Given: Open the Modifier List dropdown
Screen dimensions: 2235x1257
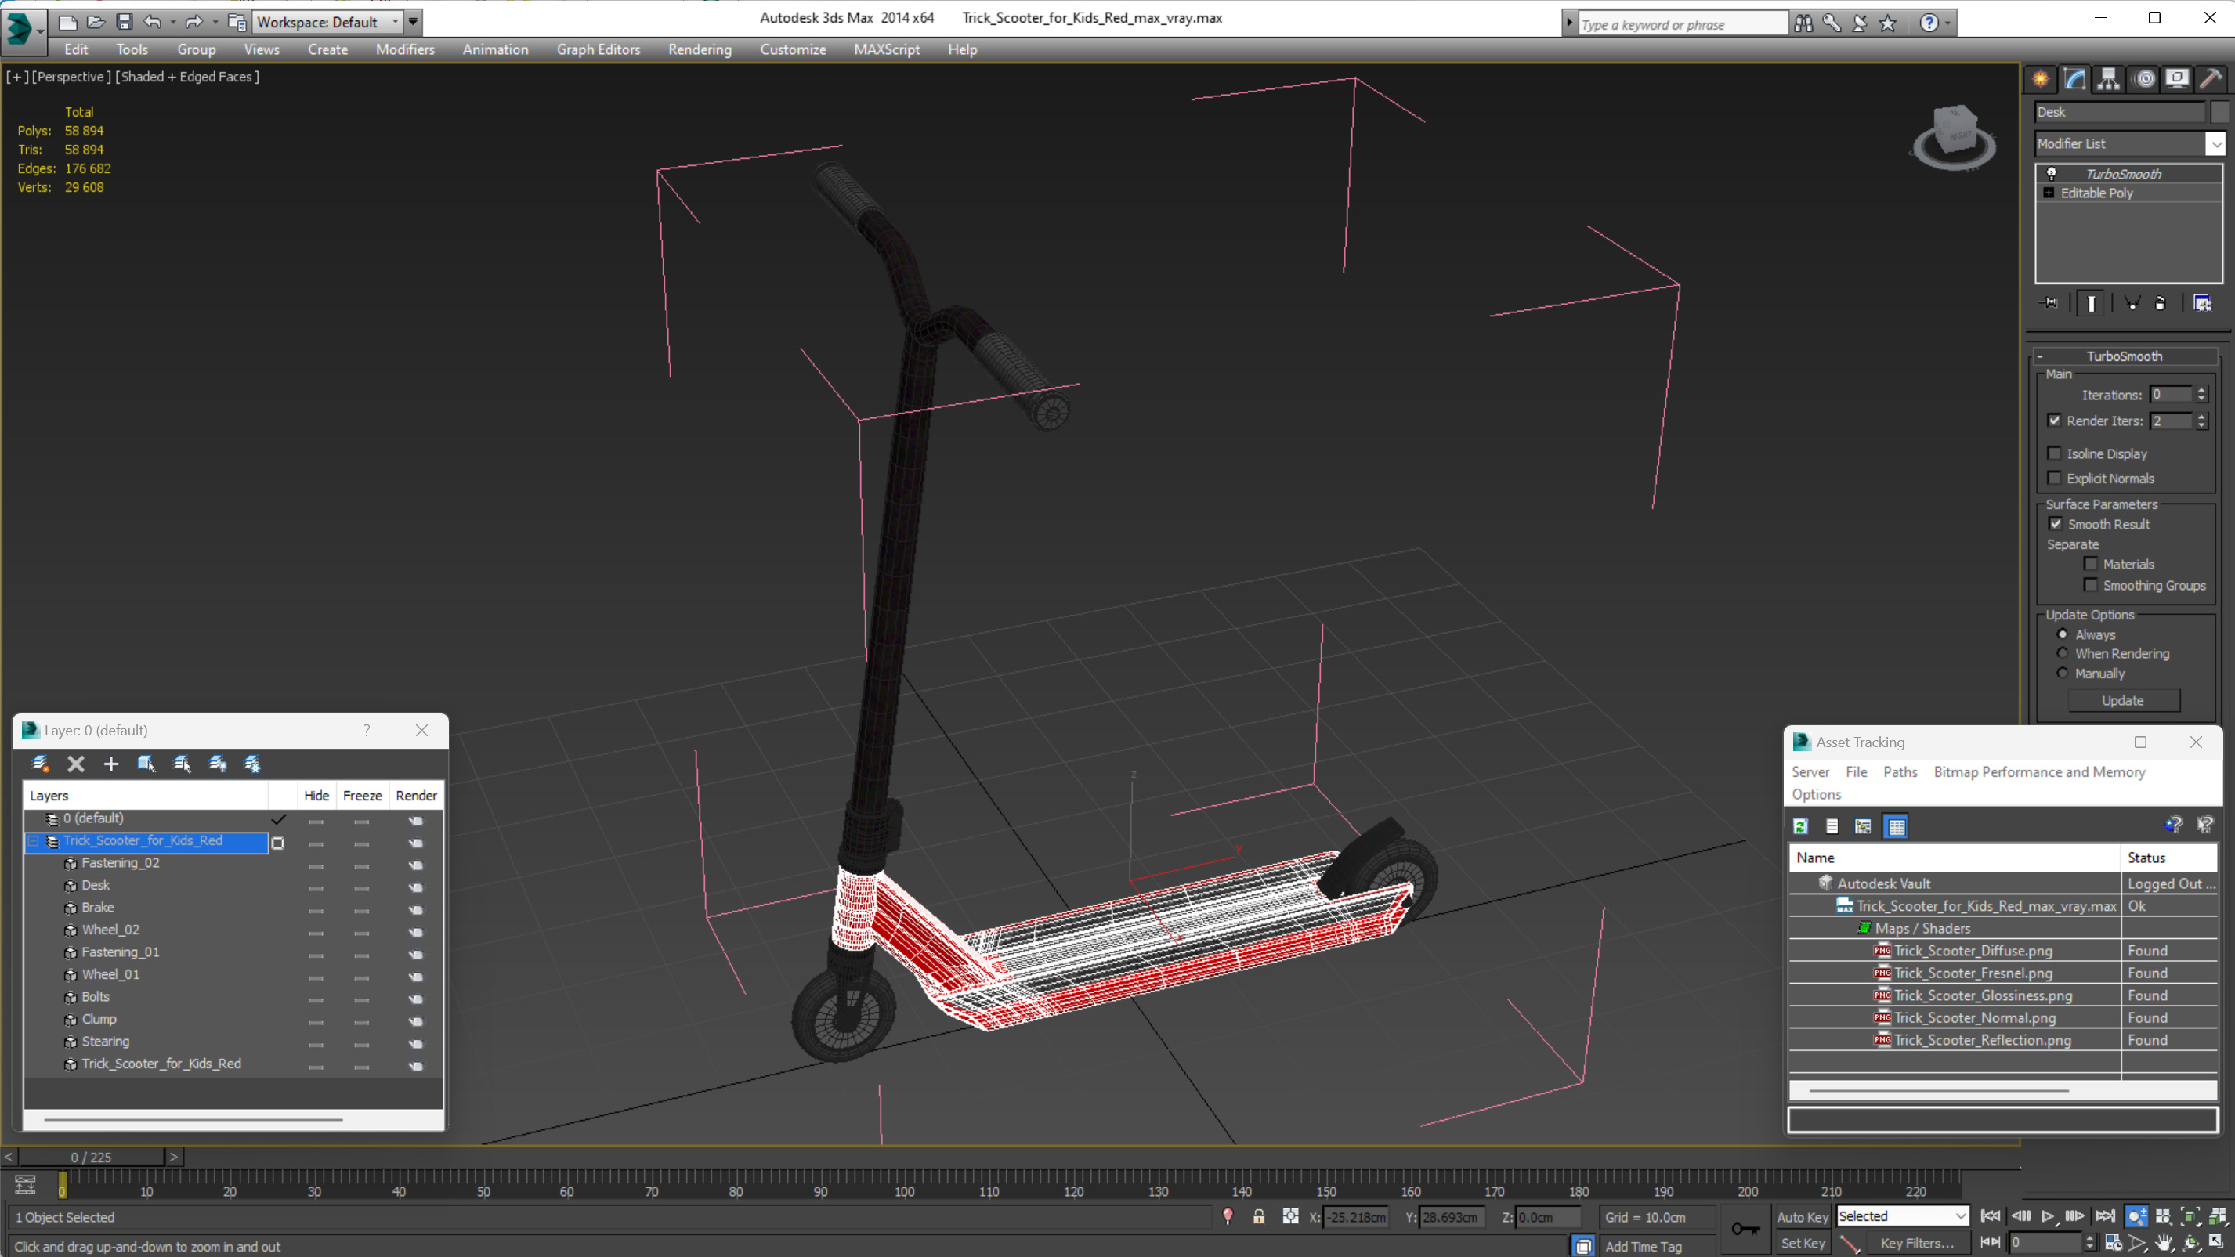Looking at the screenshot, I should click(2216, 144).
